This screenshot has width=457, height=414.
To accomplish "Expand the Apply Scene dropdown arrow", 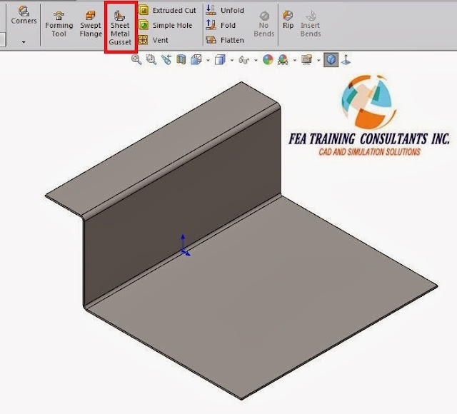I will click(x=295, y=60).
